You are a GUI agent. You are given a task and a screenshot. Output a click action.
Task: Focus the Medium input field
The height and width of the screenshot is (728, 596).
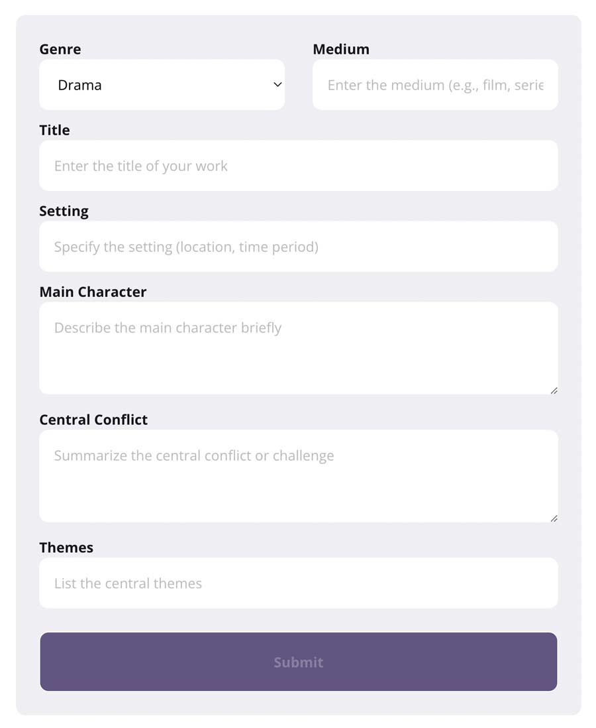pos(434,85)
